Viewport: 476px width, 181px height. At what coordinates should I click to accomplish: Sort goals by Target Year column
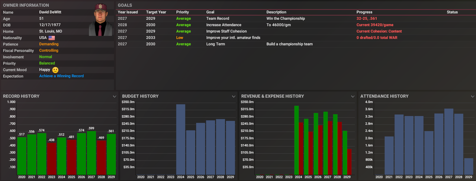[x=156, y=12]
